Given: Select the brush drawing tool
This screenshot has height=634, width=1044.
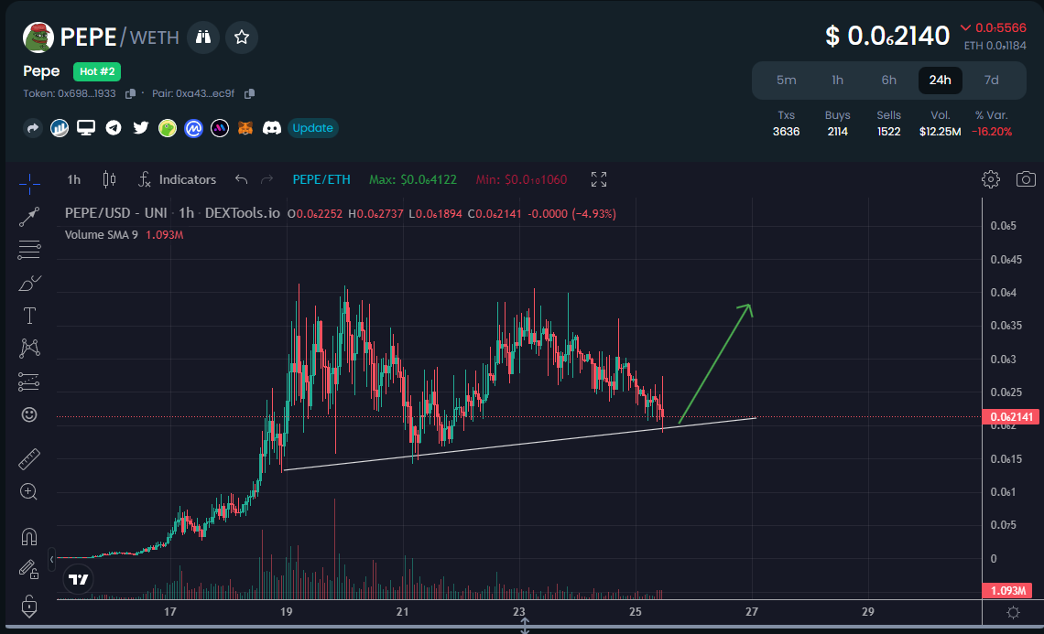Looking at the screenshot, I should pos(29,284).
